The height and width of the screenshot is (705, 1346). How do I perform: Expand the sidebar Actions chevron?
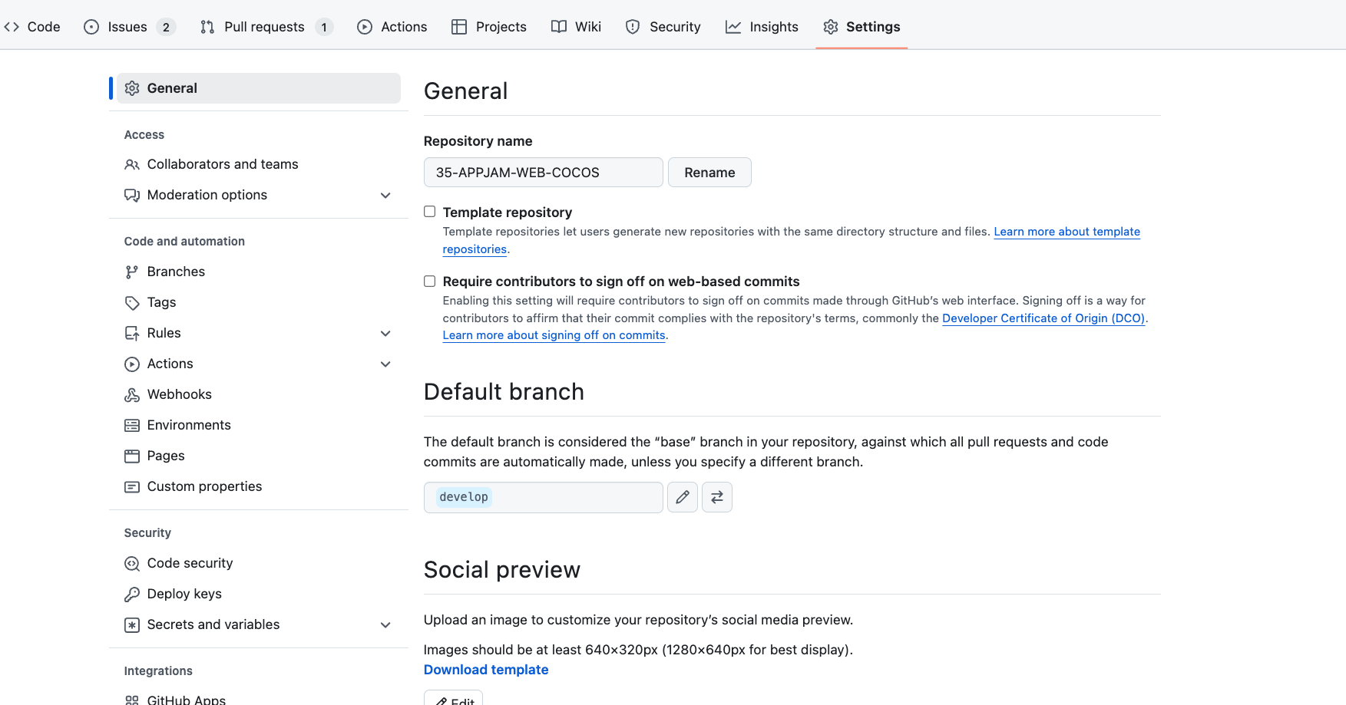click(x=385, y=364)
